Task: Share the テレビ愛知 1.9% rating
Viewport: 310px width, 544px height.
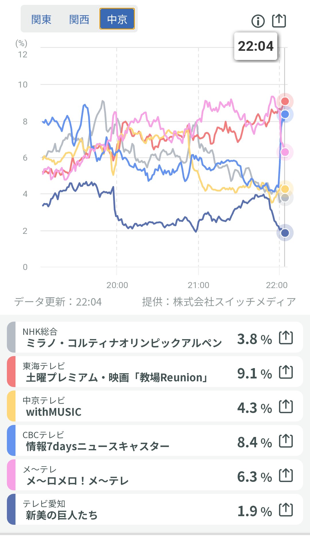Action: 286,510
